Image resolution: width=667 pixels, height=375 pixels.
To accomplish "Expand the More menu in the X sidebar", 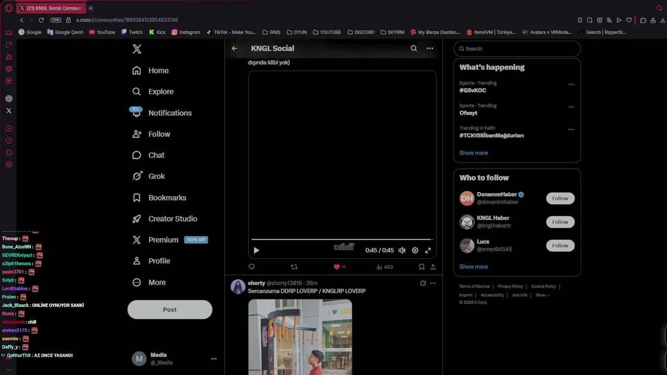I will coord(149,282).
